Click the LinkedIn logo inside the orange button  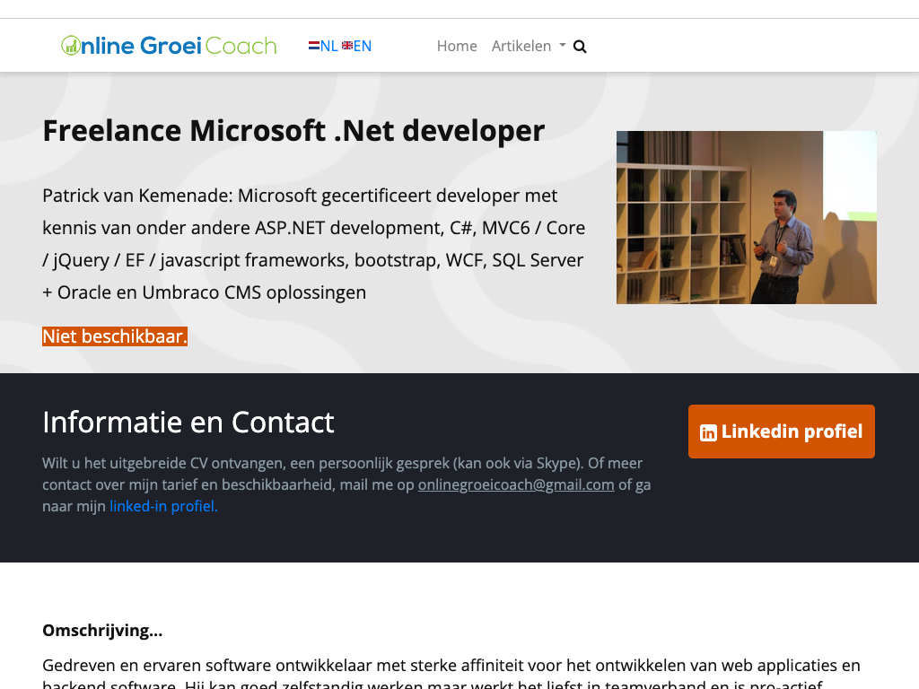pyautogui.click(x=708, y=432)
